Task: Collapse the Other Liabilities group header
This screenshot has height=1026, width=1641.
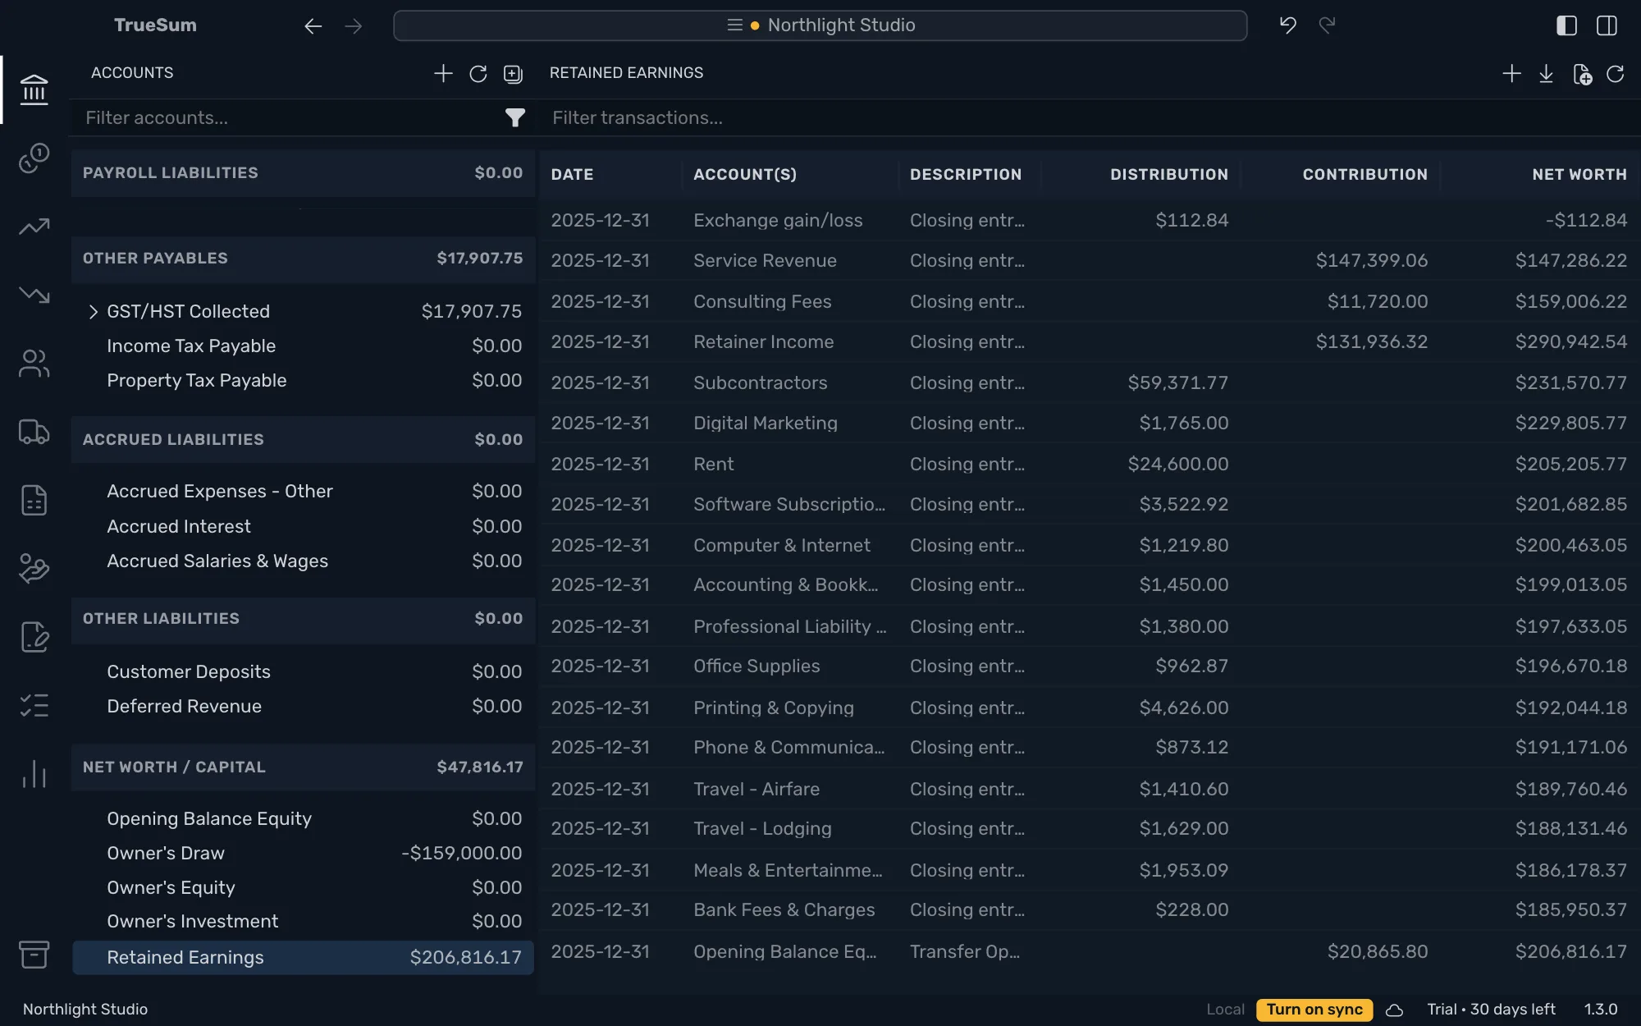Action: [303, 619]
